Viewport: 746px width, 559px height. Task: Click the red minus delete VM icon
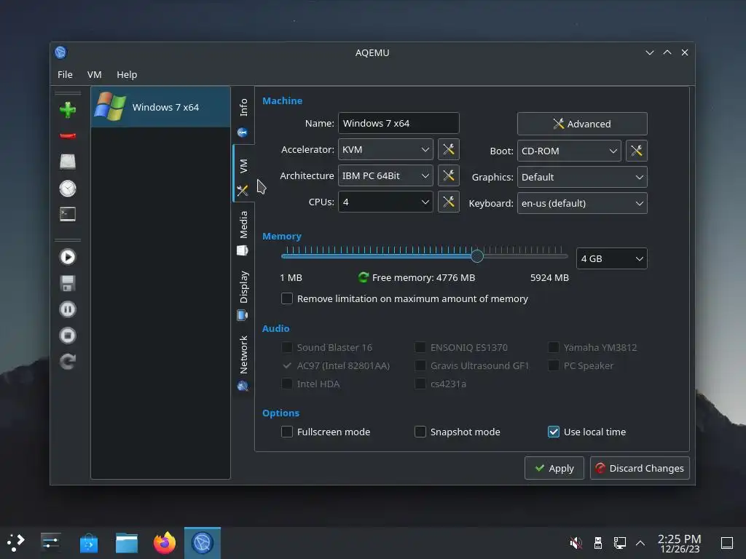coord(68,136)
